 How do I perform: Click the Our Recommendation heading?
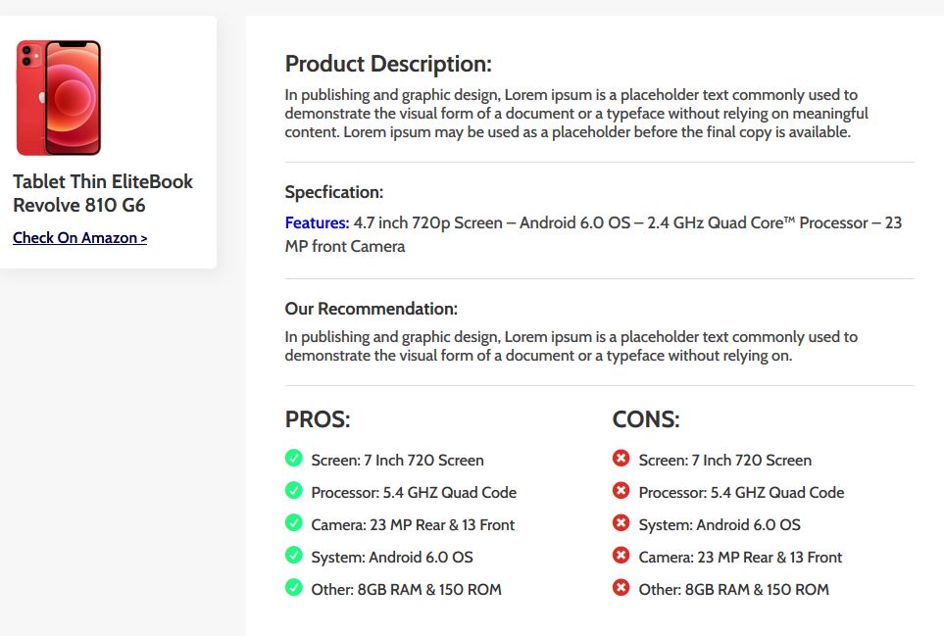pyautogui.click(x=371, y=309)
